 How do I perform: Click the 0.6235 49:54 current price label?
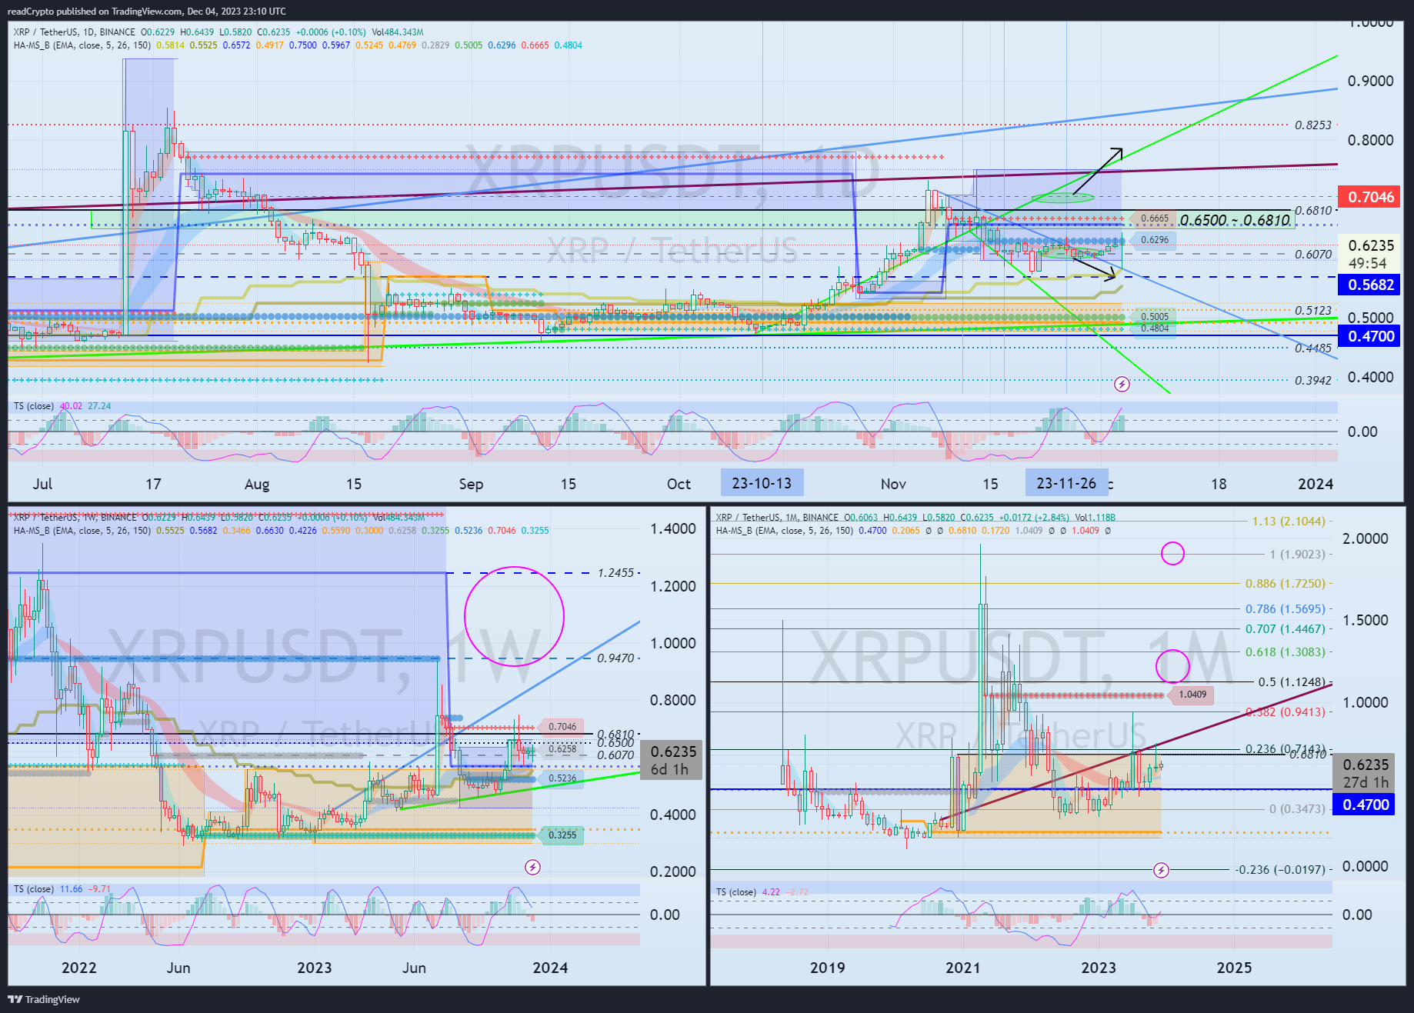click(1370, 254)
